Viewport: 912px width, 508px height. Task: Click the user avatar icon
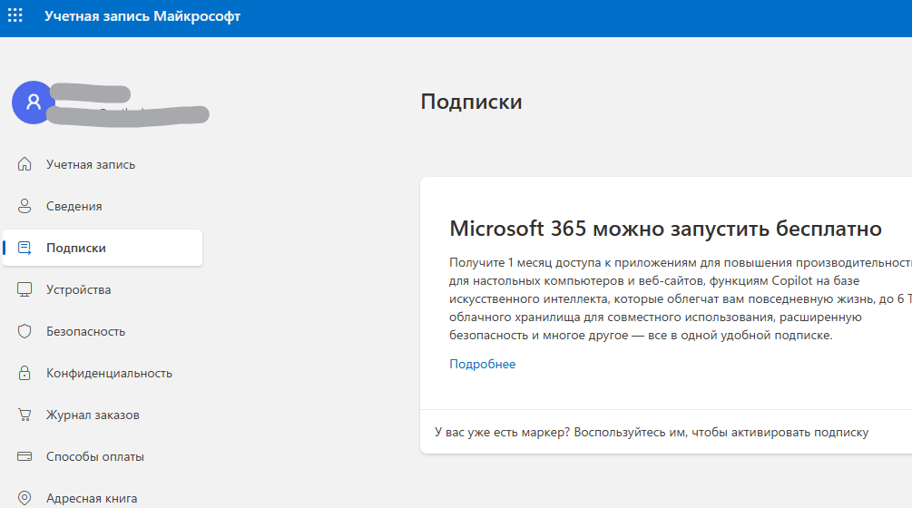34,103
